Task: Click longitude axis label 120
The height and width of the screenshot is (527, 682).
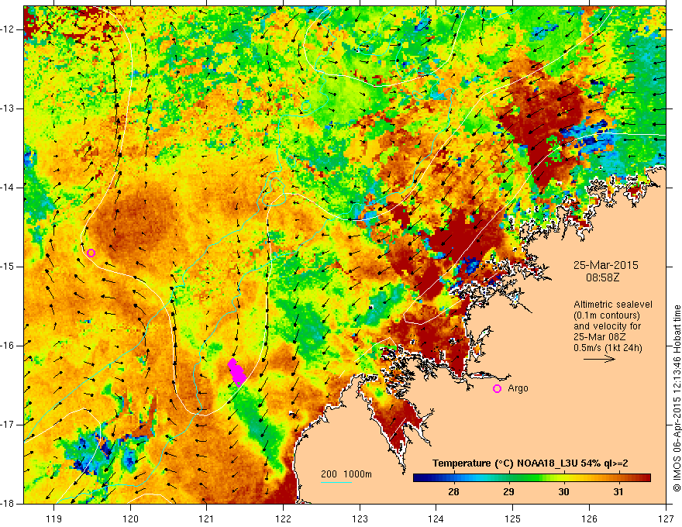Action: (x=130, y=519)
